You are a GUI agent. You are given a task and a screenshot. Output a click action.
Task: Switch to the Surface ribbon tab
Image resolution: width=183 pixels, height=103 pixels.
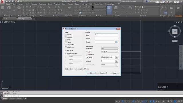tap(21, 4)
